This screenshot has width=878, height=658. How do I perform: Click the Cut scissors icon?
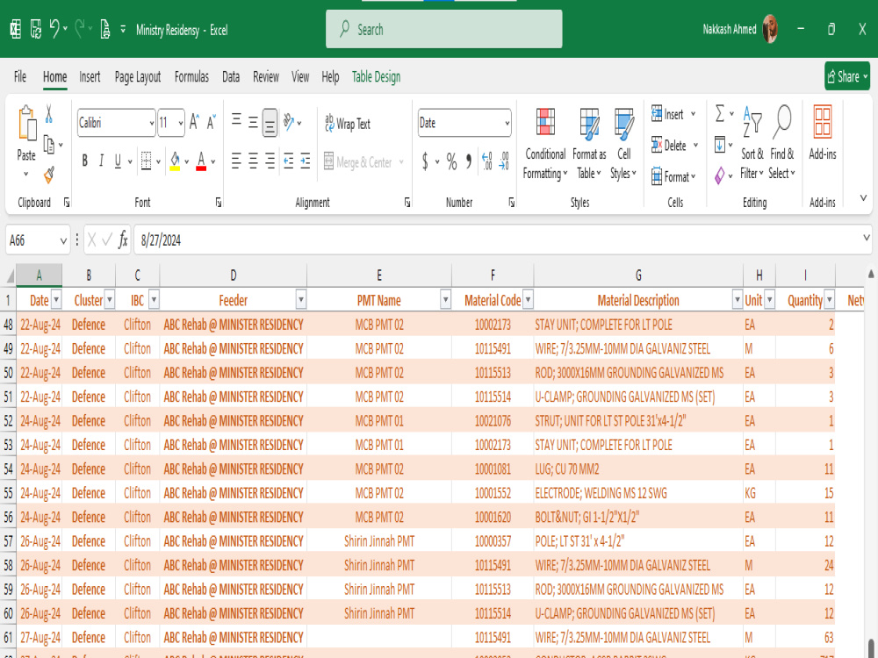tap(48, 113)
